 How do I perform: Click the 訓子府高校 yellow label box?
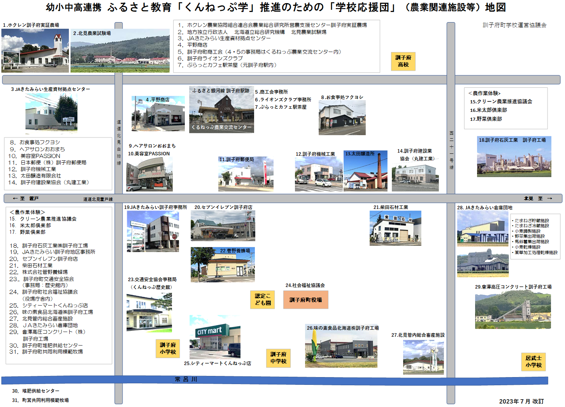(x=403, y=61)
